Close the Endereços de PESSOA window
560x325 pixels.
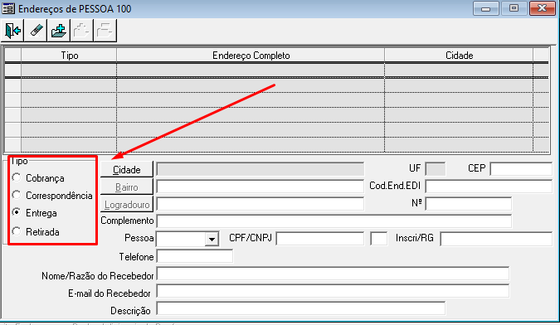[x=542, y=8]
